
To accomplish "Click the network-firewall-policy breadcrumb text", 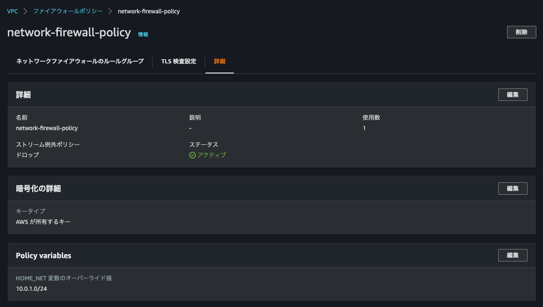I will point(149,11).
